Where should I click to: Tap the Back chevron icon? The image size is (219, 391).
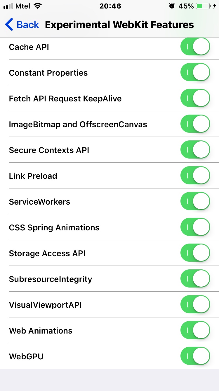[9, 25]
